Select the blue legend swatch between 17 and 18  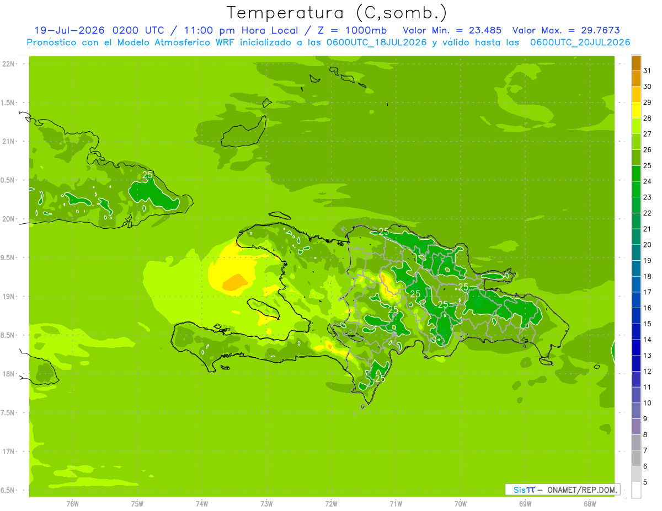pos(636,284)
